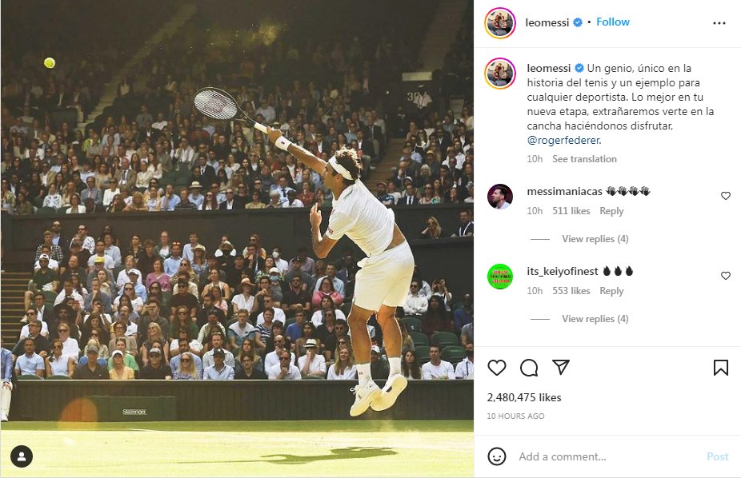The image size is (741, 478).
Task: Expand replies under messimaniacas comment
Action: (x=595, y=239)
